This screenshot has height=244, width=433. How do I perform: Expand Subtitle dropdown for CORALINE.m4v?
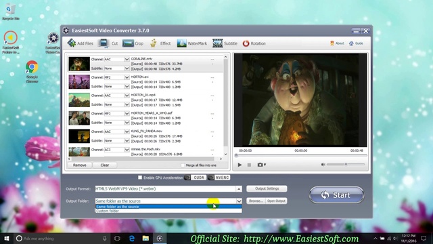click(127, 68)
